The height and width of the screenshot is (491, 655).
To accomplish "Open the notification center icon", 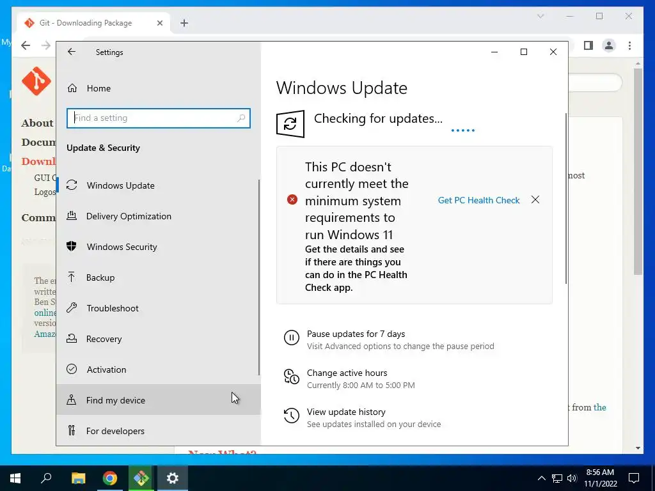I will click(634, 478).
